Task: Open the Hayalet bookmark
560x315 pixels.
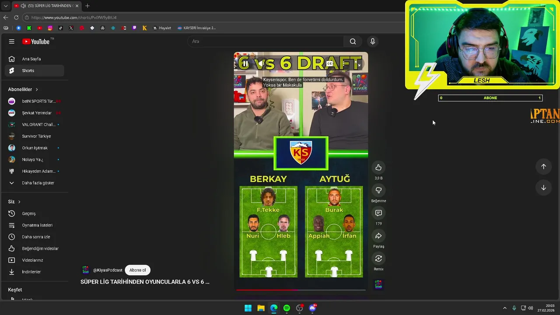Action: (x=162, y=28)
